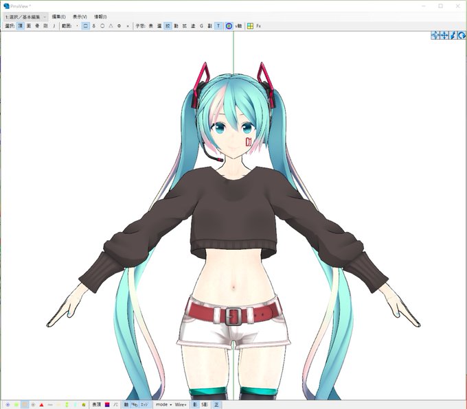Click the four-colored grid icon

coord(250,26)
